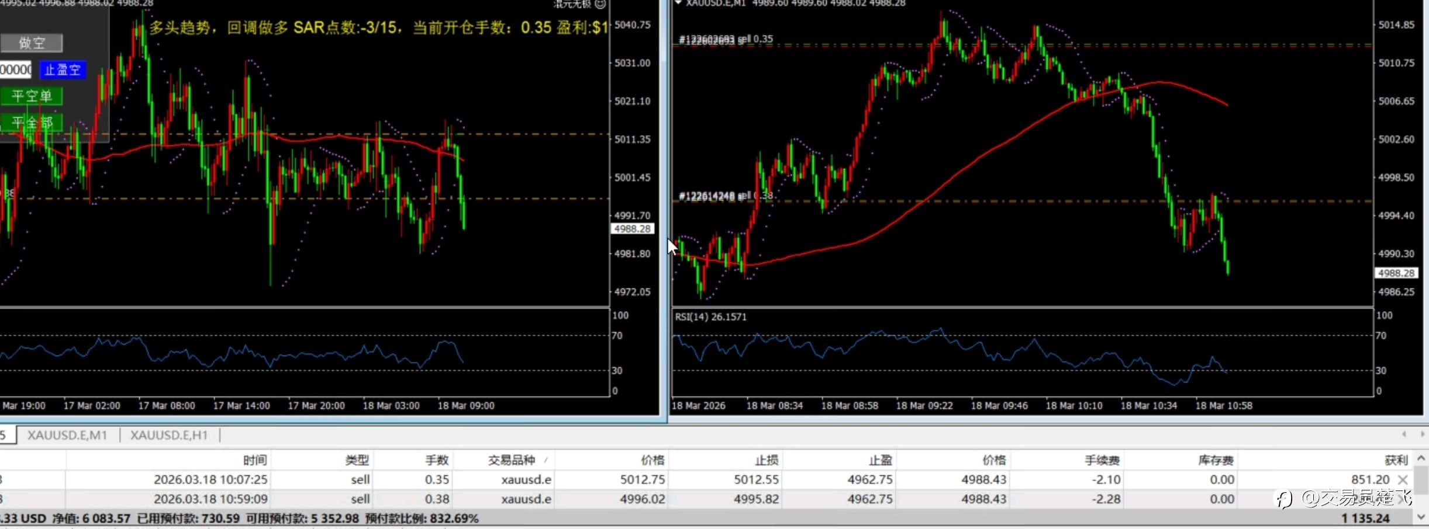Viewport: 1429px width, 529px height.
Task: Click the 0.38 lot size cell
Action: [x=437, y=499]
